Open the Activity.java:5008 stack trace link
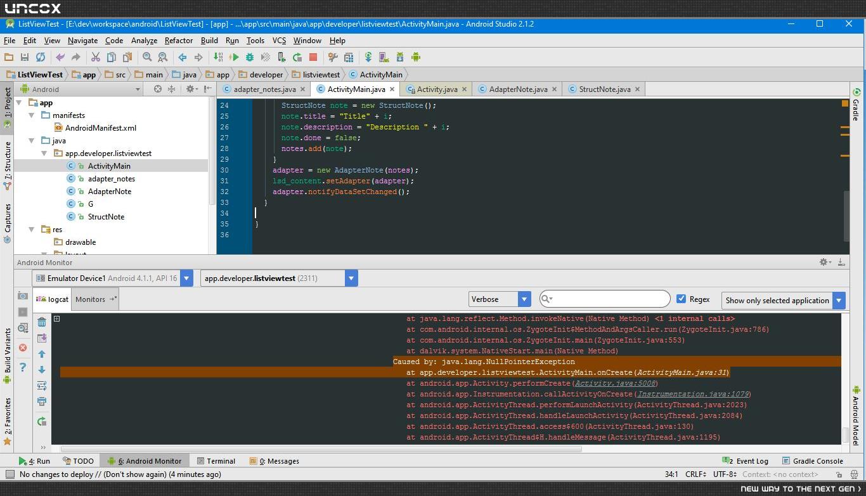This screenshot has width=866, height=496. 615,383
